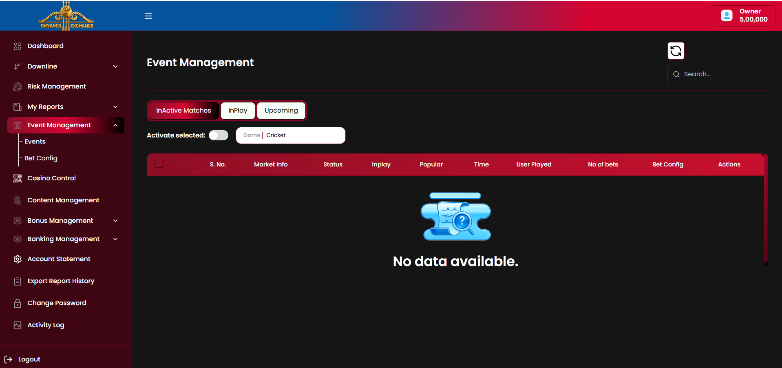Viewport: 782px width, 368px height.
Task: Focus the Search input field
Action: 718,74
